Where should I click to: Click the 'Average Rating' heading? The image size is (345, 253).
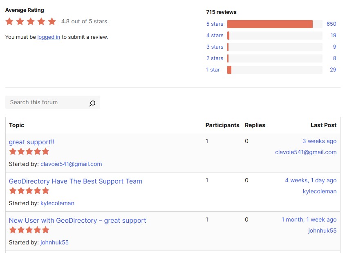pos(25,10)
